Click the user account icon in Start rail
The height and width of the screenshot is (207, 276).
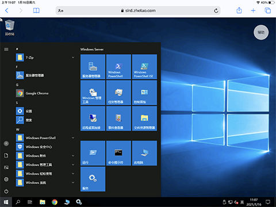click(x=6, y=143)
